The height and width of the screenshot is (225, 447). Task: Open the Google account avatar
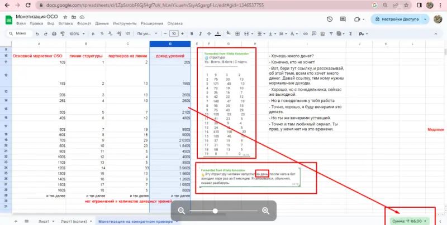pos(438,19)
